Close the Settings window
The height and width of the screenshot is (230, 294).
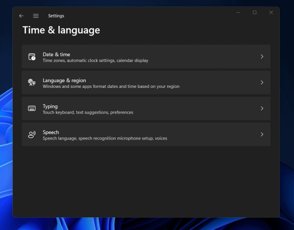[x=271, y=13]
